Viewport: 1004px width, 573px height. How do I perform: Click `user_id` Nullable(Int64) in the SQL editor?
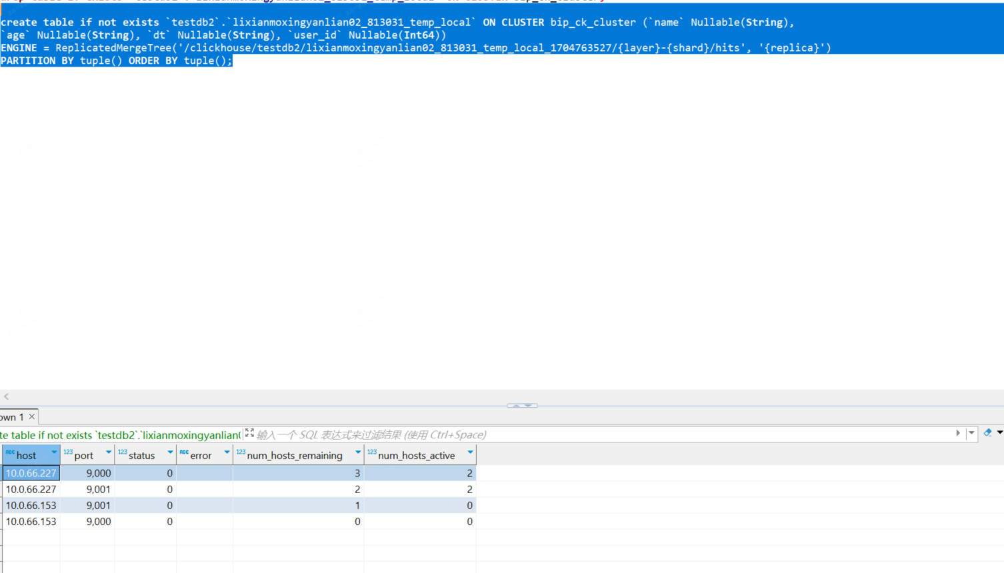[x=367, y=35]
